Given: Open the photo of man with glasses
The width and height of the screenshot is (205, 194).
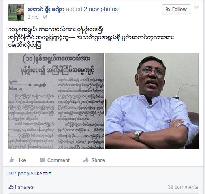Looking at the screenshot, I should (152, 101).
